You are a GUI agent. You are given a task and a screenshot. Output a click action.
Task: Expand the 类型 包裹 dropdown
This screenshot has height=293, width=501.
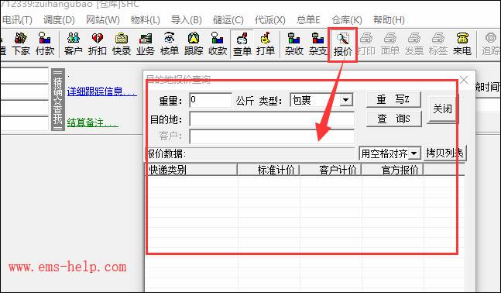click(x=345, y=100)
